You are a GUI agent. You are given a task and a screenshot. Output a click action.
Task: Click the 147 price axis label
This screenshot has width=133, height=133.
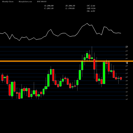point(127,99)
